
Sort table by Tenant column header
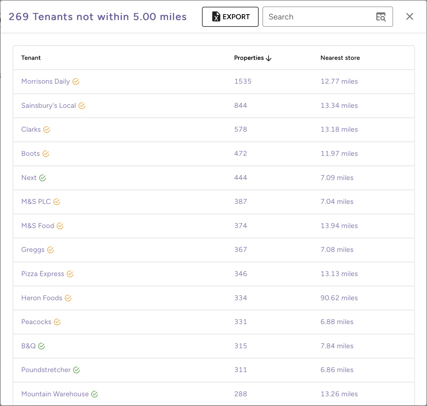click(31, 58)
